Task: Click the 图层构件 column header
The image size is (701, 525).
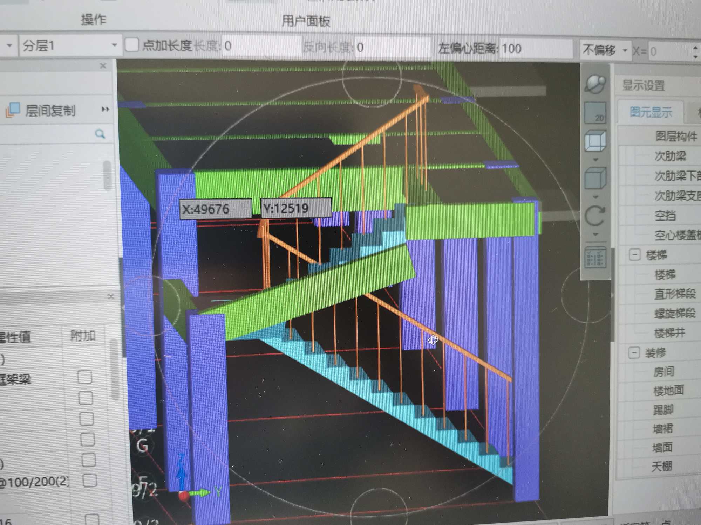Action: pyautogui.click(x=676, y=136)
